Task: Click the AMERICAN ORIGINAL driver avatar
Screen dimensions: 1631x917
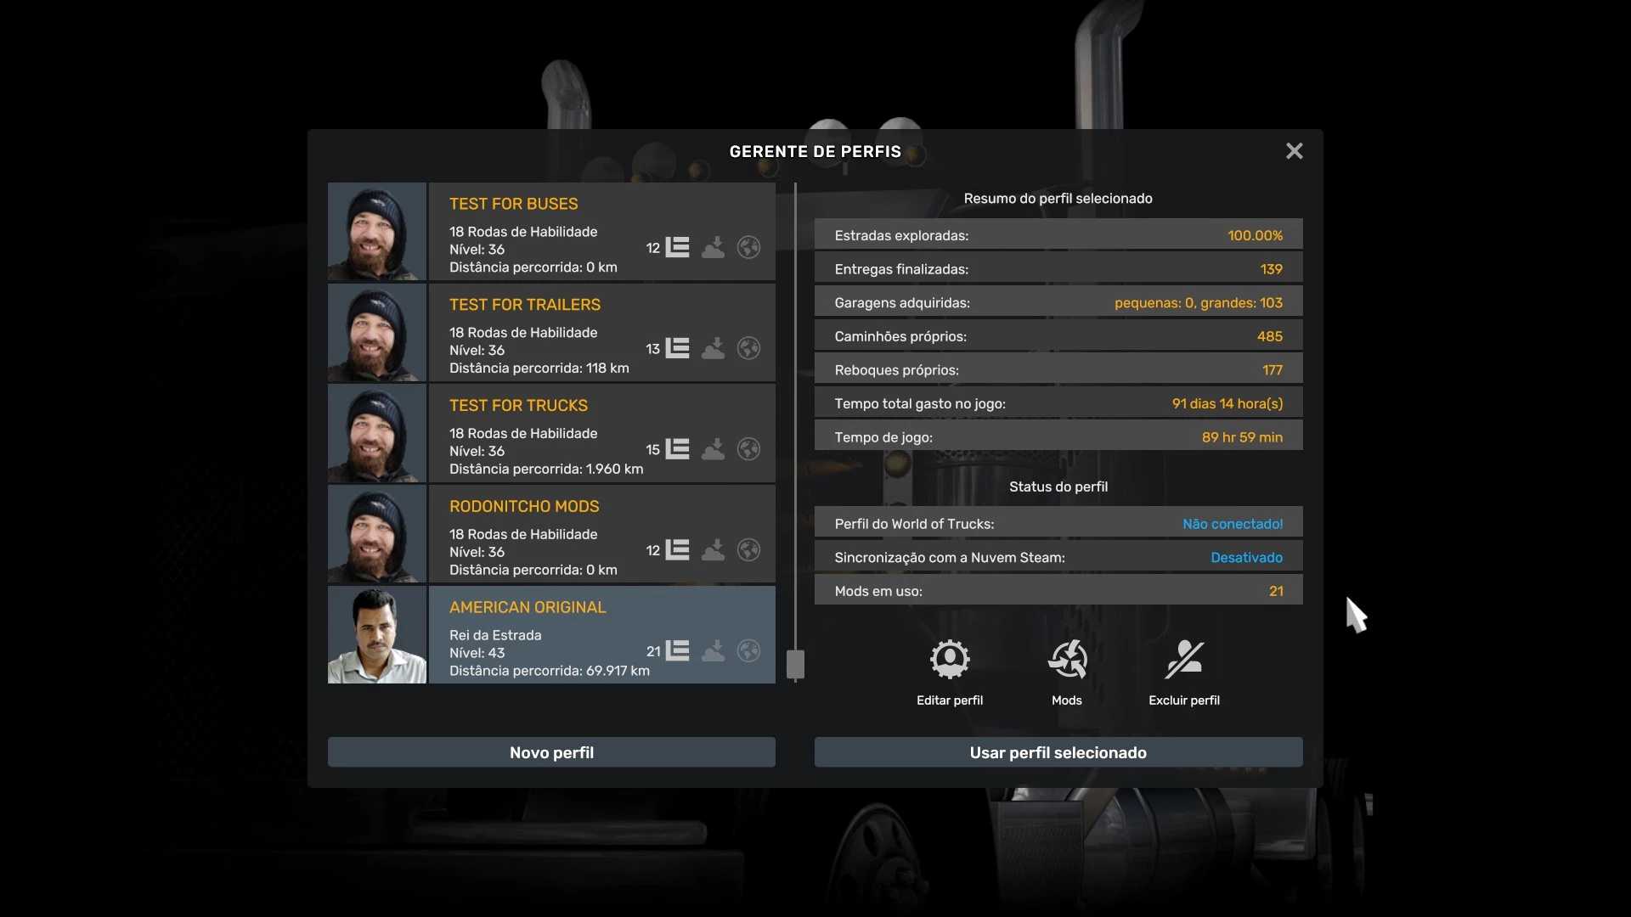Action: click(x=377, y=635)
